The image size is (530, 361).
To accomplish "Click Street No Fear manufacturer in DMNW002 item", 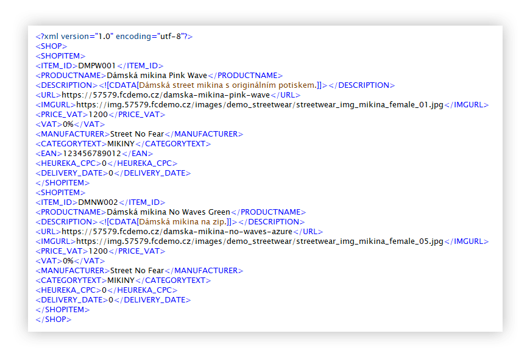I will point(135,271).
